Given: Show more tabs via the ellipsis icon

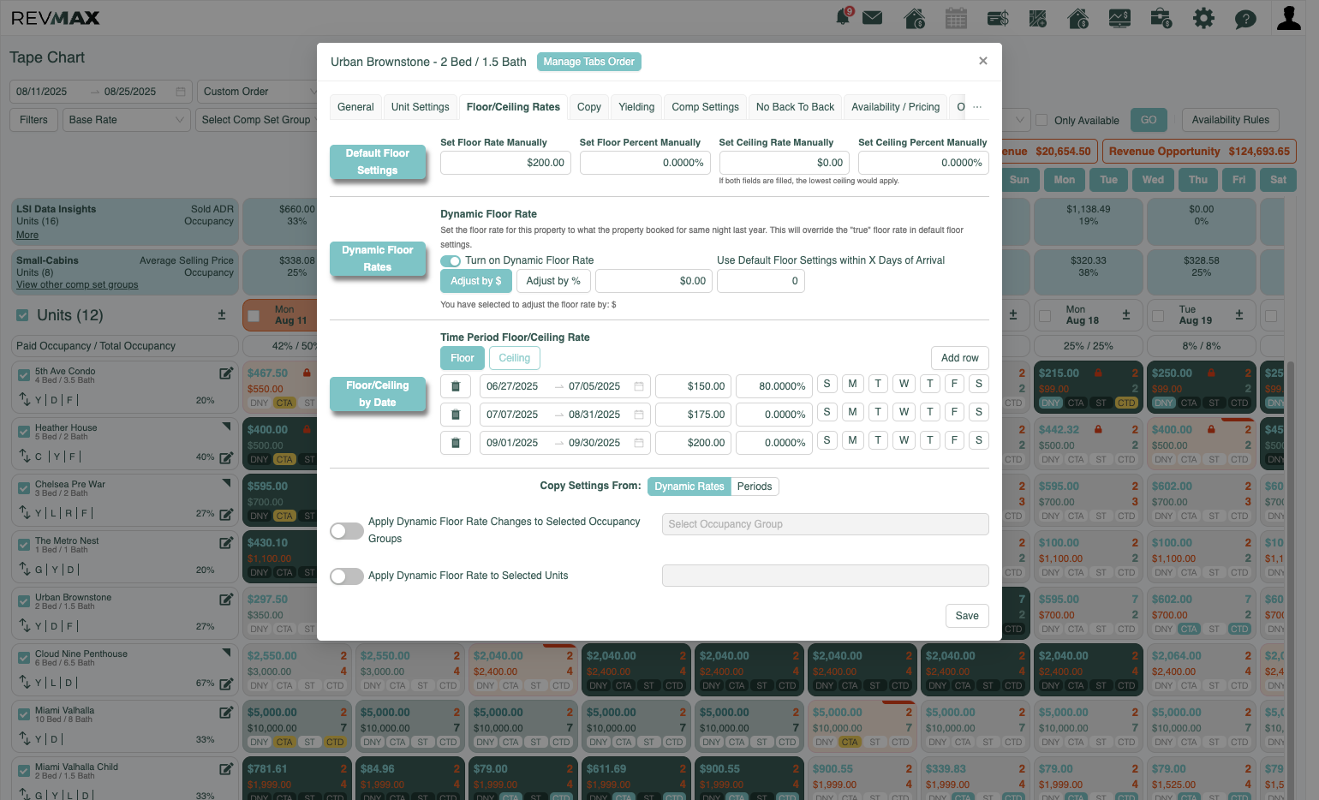Looking at the screenshot, I should (977, 107).
